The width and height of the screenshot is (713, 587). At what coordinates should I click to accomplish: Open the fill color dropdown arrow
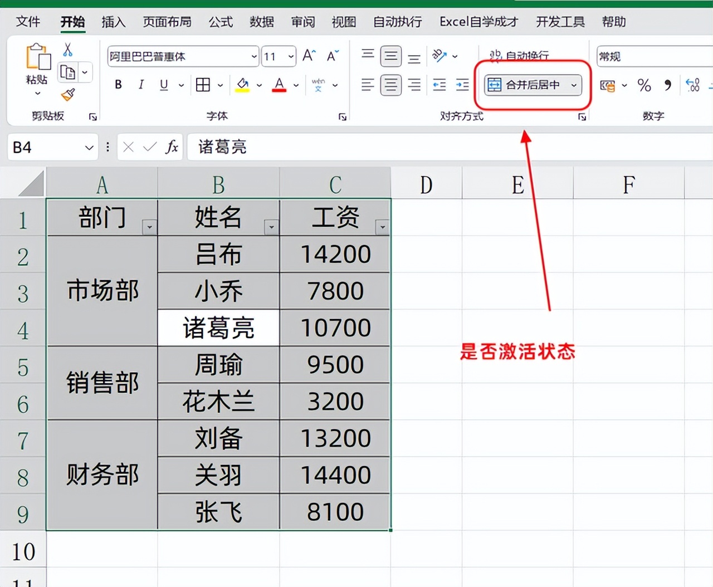[x=259, y=85]
